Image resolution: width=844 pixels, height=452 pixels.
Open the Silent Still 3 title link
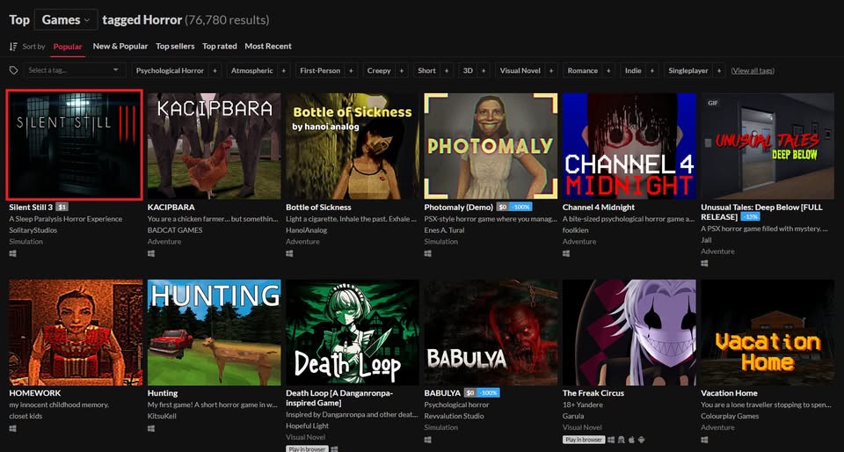point(32,208)
